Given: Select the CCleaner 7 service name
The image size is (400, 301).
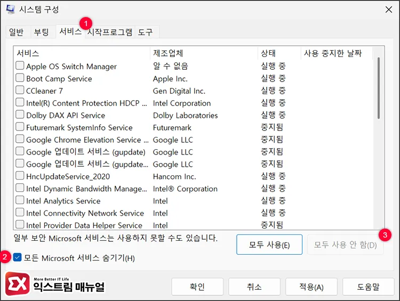Looking at the screenshot, I should coord(44,91).
